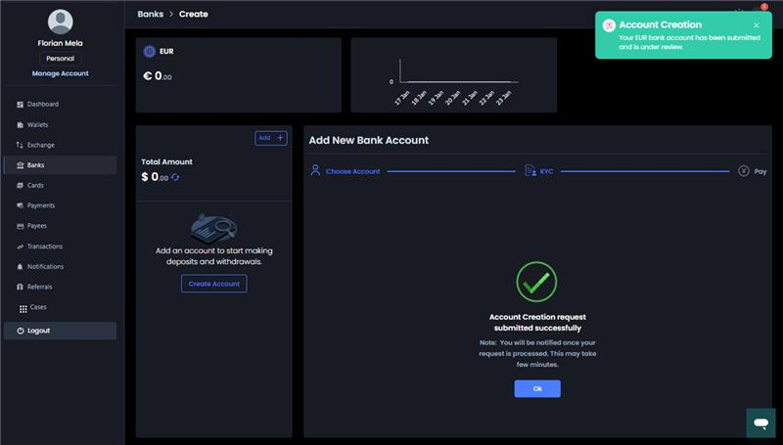Open Transactions from the sidebar

44,246
